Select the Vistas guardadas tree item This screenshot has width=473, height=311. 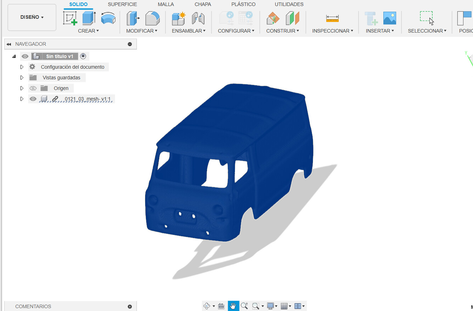[62, 78]
